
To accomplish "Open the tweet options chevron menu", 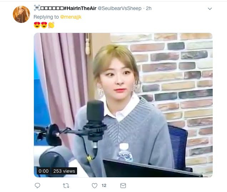I will pos(210,9).
